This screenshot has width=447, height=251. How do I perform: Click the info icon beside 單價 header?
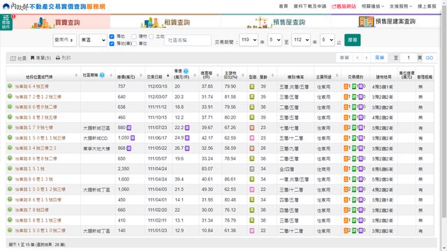pos(186,71)
